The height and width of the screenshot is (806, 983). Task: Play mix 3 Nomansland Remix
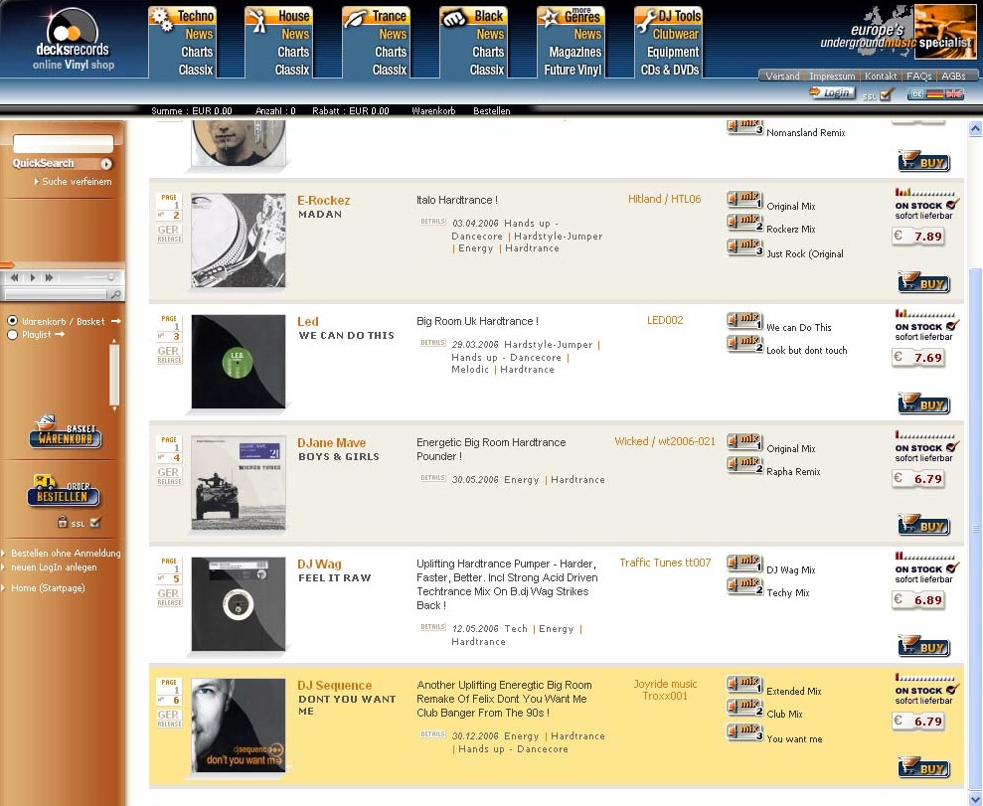[x=744, y=127]
